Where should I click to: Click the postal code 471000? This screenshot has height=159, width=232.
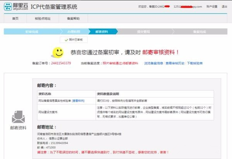pos(51,147)
